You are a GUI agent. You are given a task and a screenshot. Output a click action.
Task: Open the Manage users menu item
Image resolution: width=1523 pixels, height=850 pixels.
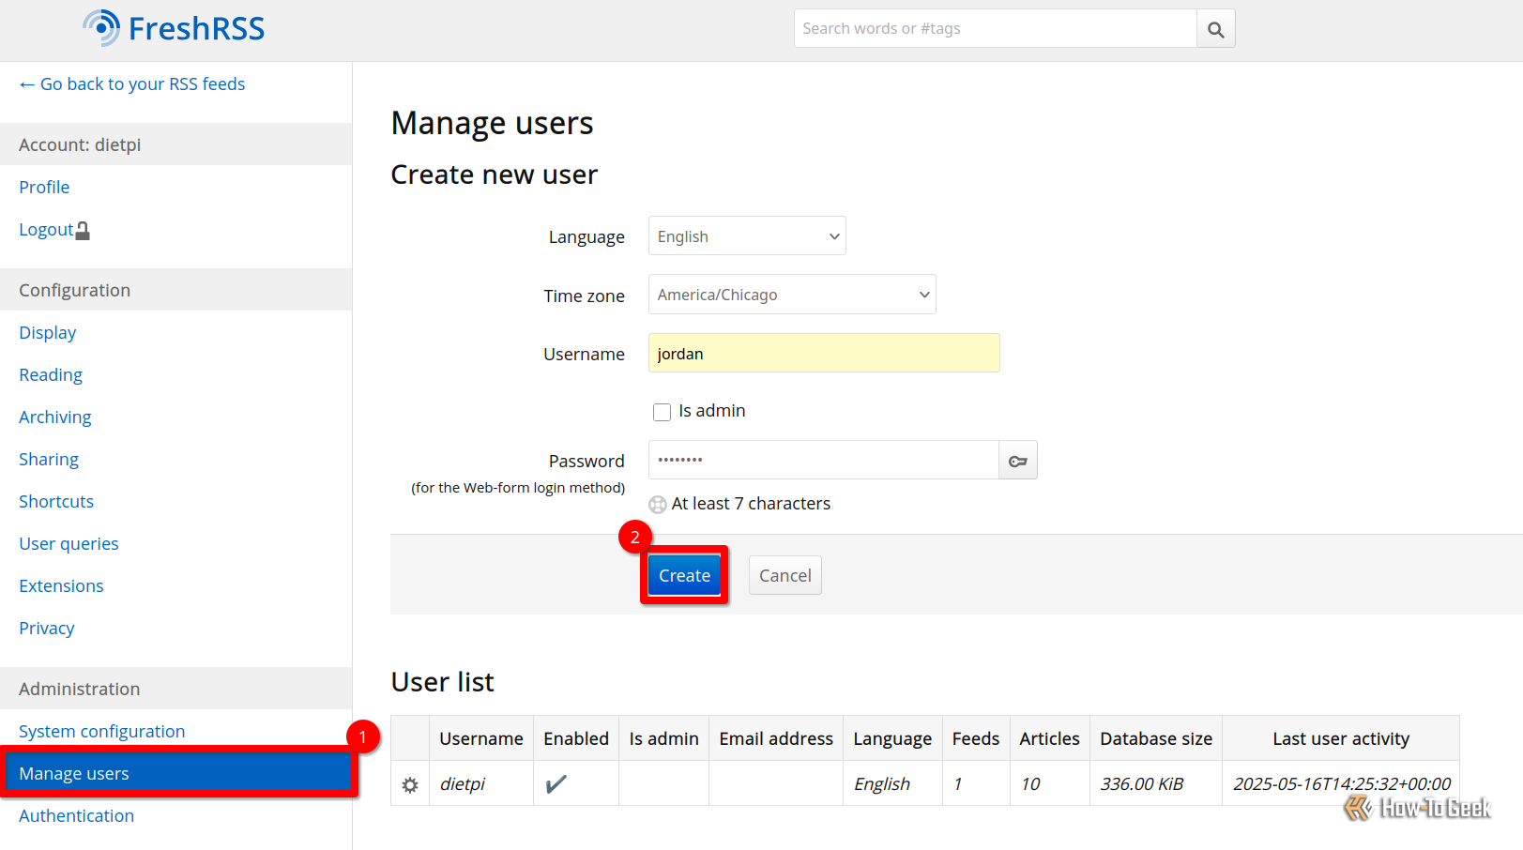tap(74, 774)
